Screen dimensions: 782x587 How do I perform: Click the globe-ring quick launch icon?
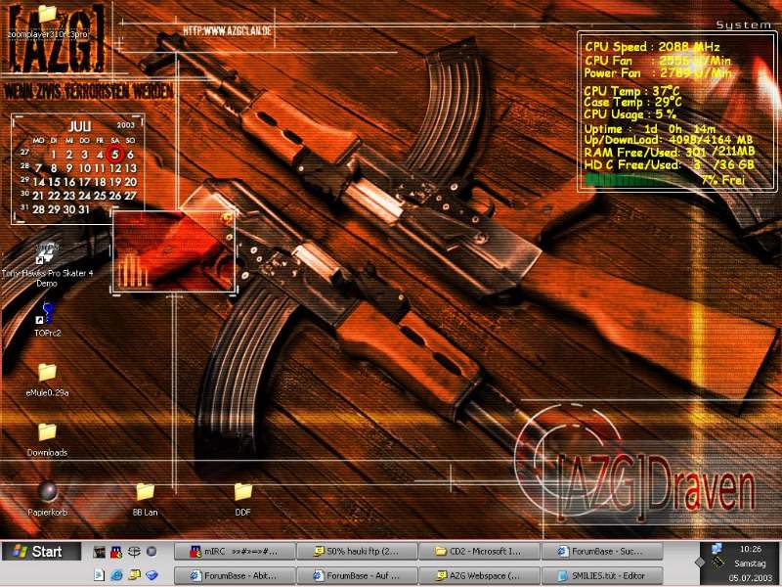134,552
